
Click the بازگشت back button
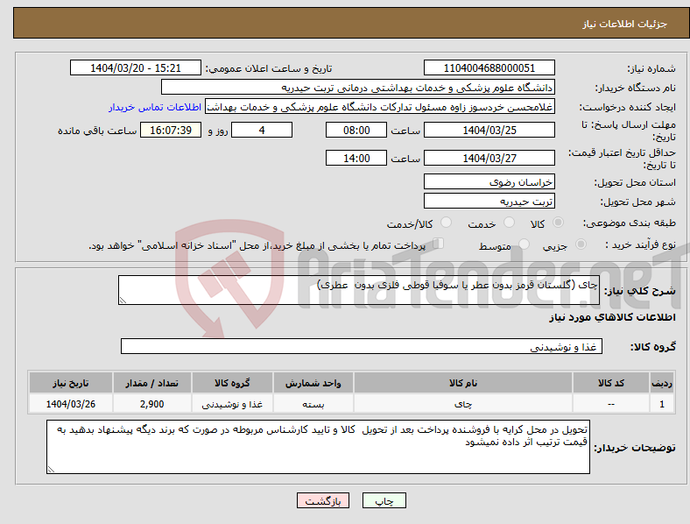point(323,500)
